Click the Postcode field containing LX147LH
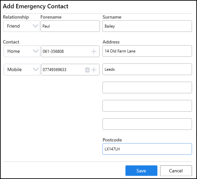197x179 pixels. pyautogui.click(x=147, y=149)
